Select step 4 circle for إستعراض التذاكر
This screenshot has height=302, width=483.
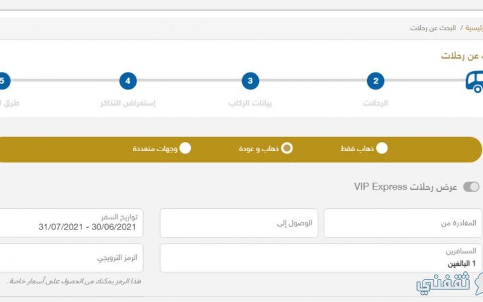pos(128,81)
